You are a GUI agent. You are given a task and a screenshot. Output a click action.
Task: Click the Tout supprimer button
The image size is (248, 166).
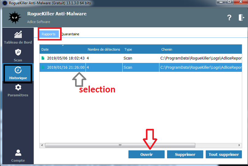click(x=223, y=154)
